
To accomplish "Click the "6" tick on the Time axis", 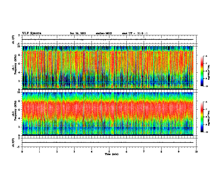I will [x=127, y=152].
